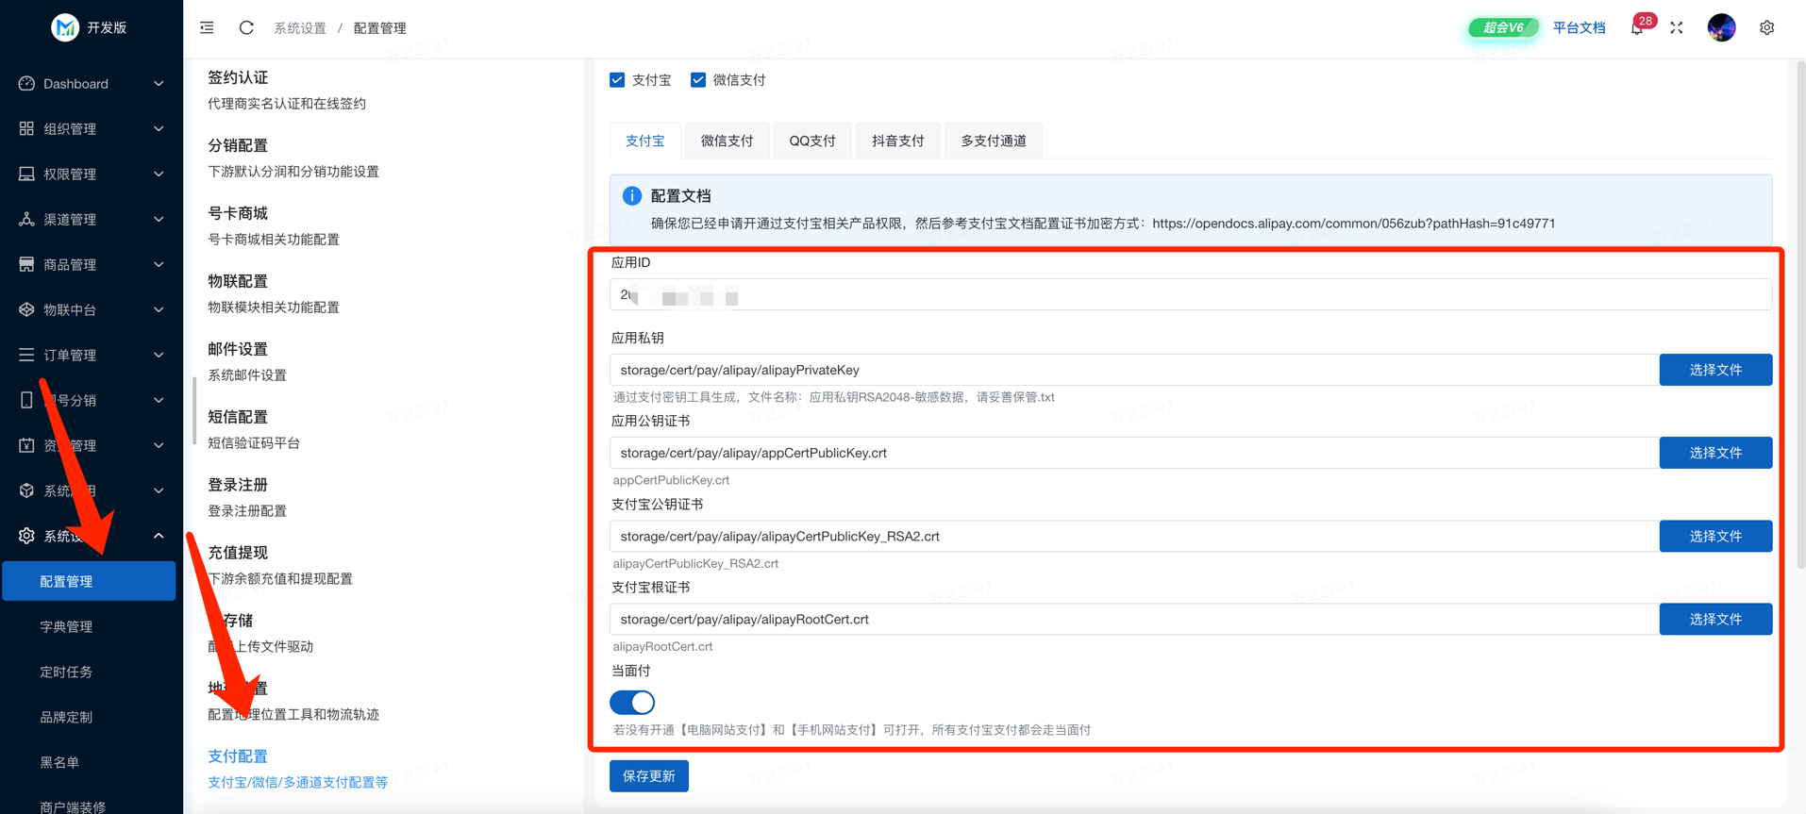The height and width of the screenshot is (814, 1806).
Task: Switch to the 抖音支付 tab
Action: (x=897, y=141)
